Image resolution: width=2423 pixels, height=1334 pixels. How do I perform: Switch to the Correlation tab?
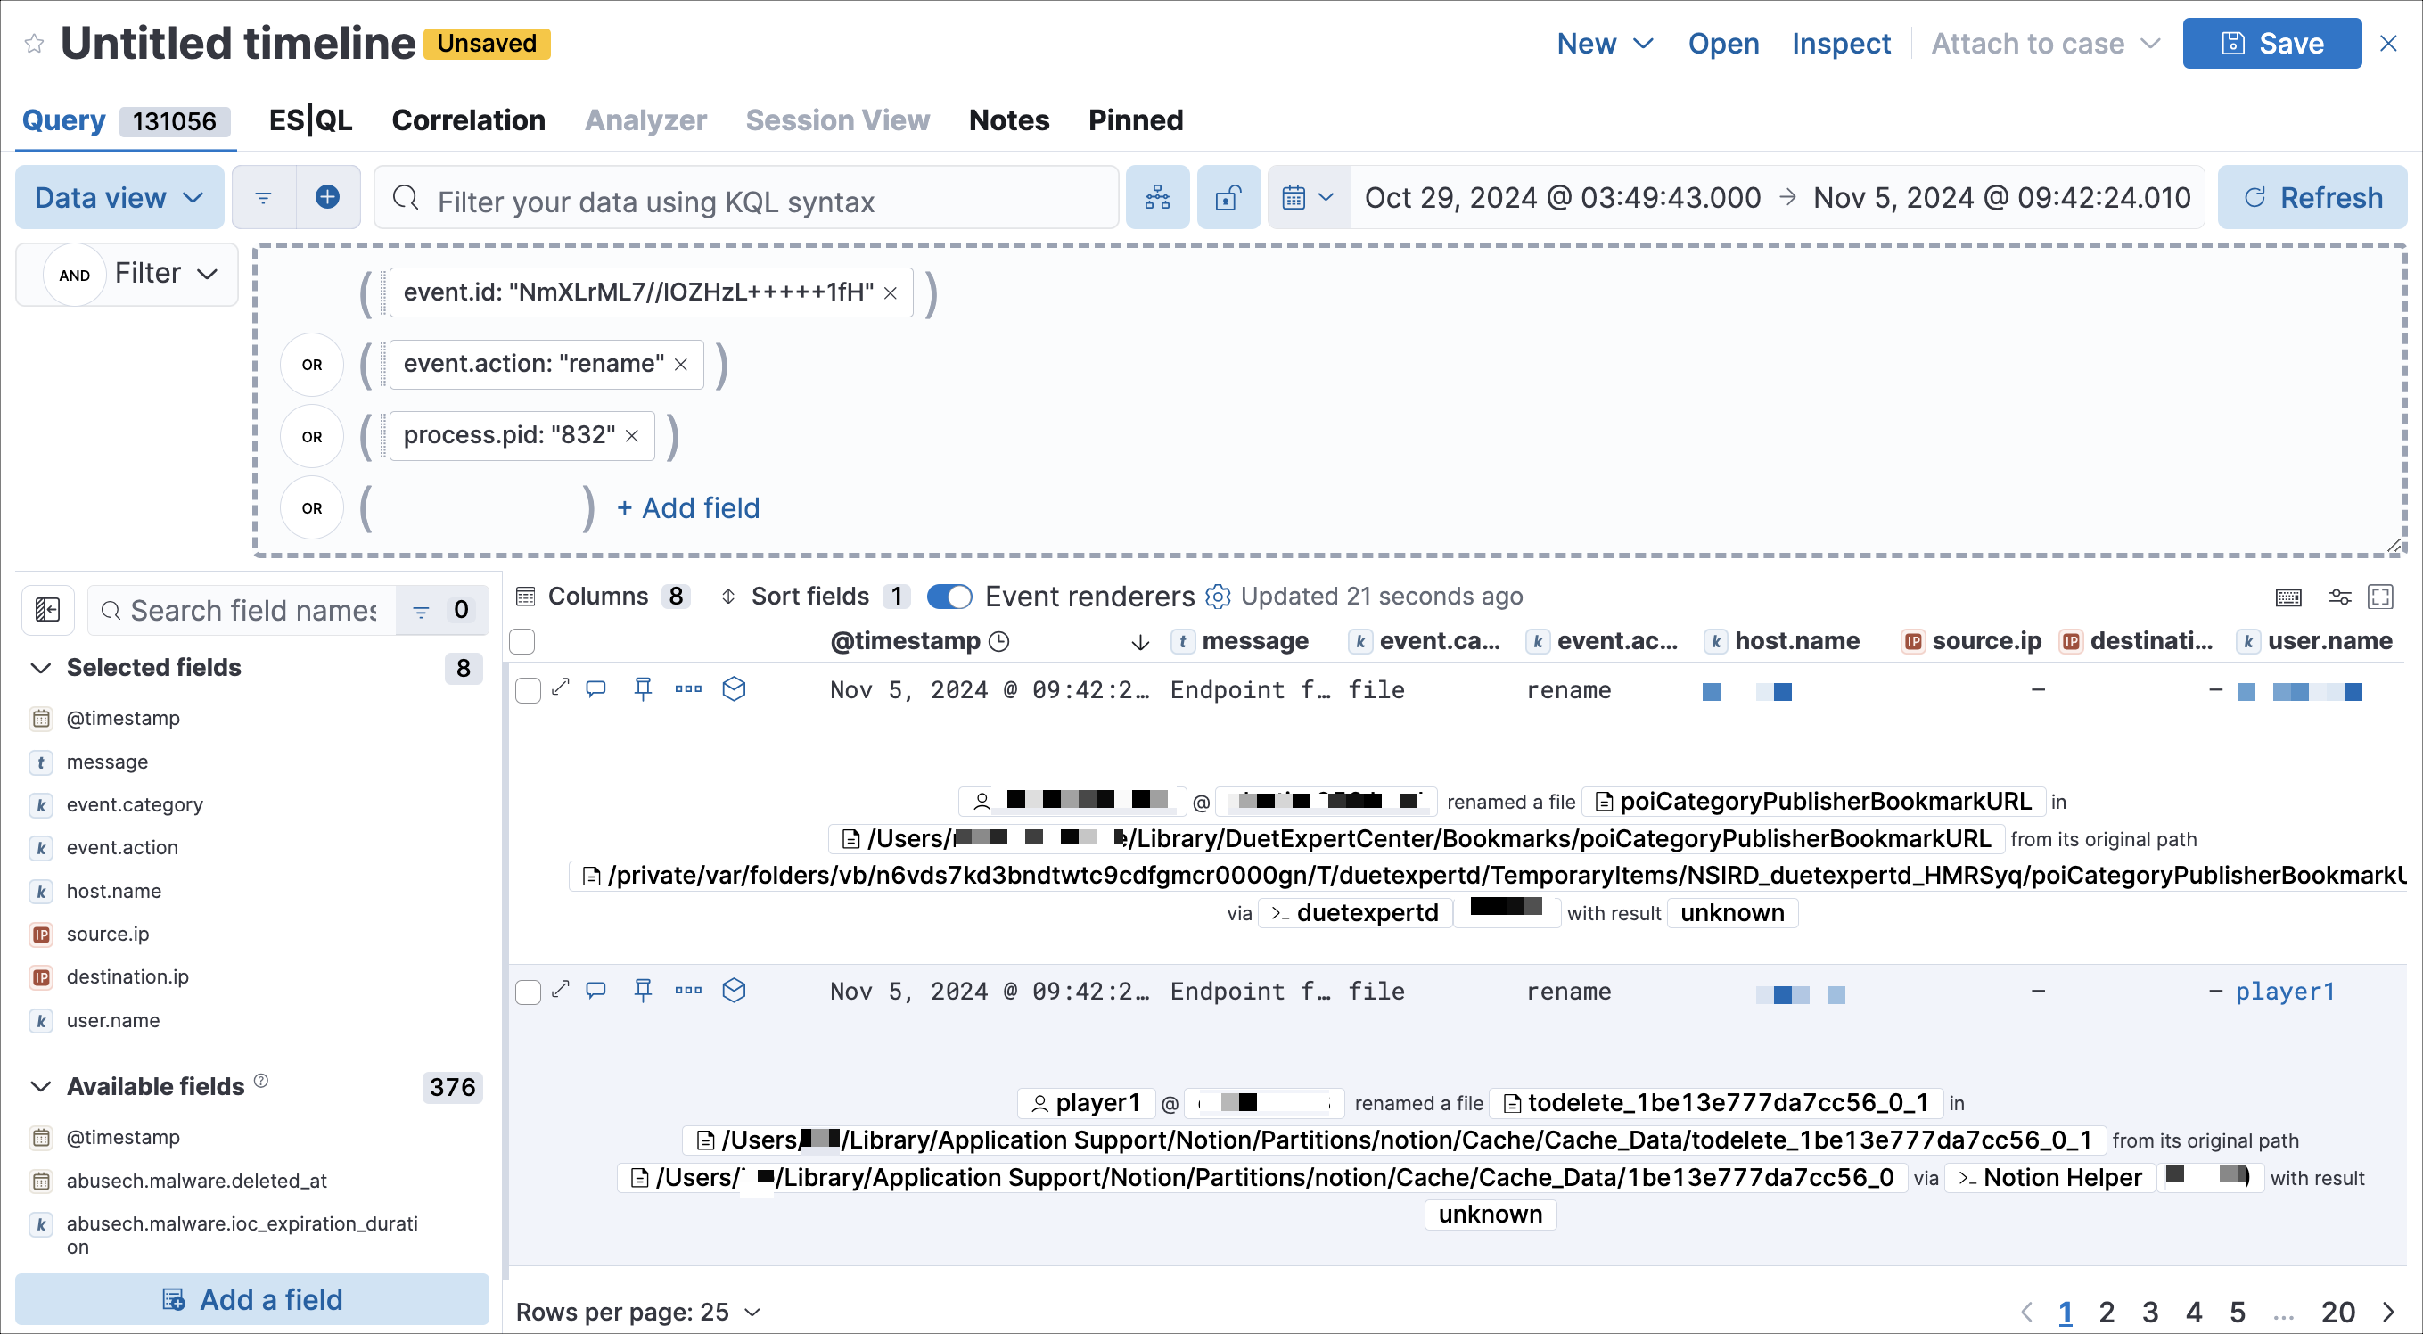coord(468,119)
